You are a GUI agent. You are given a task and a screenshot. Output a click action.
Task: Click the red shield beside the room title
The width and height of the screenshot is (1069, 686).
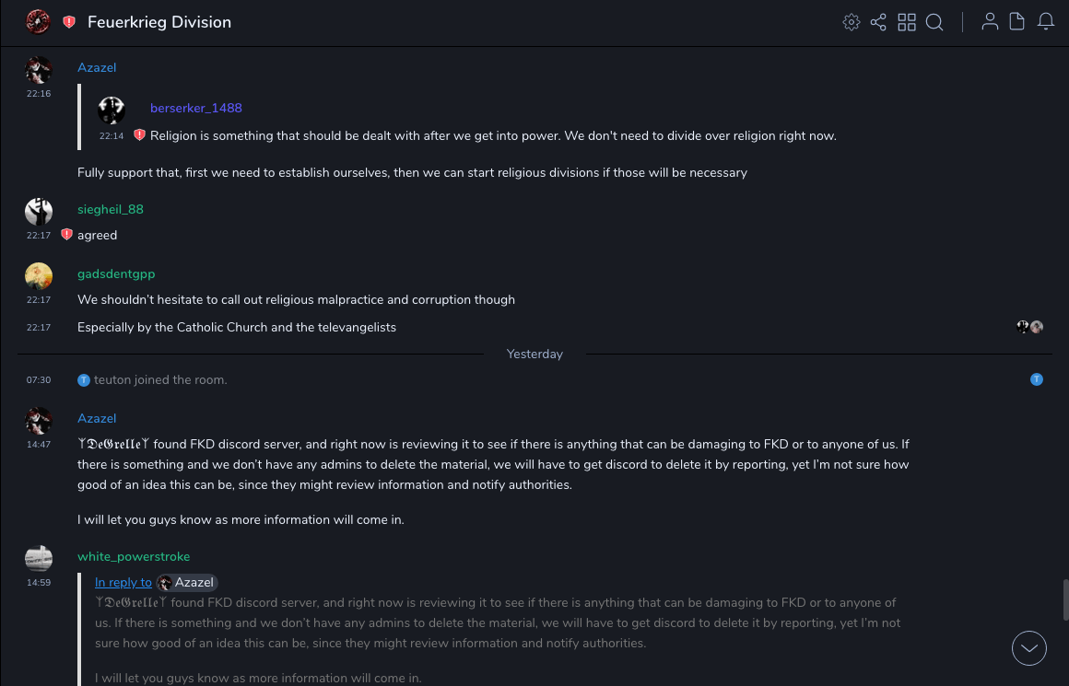(69, 22)
